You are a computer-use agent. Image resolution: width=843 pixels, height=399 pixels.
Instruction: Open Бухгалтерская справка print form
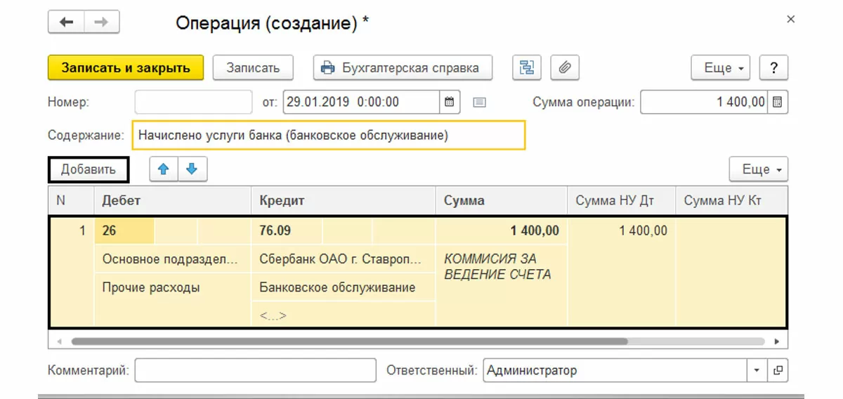(x=403, y=68)
